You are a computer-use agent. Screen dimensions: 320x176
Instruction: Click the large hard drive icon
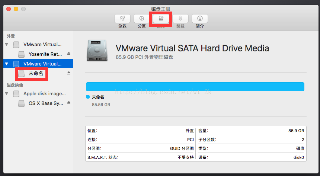[x=97, y=51]
